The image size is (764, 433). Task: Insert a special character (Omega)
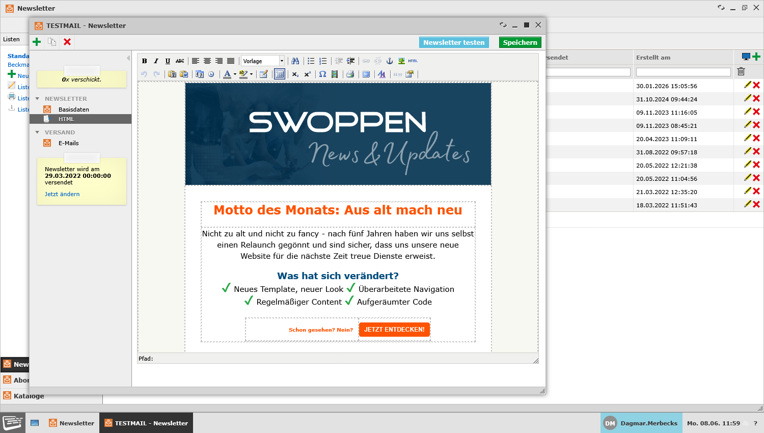coord(322,74)
